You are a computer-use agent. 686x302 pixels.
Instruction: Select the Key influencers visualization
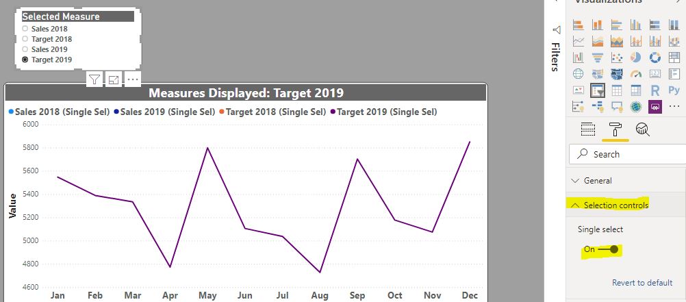579,106
